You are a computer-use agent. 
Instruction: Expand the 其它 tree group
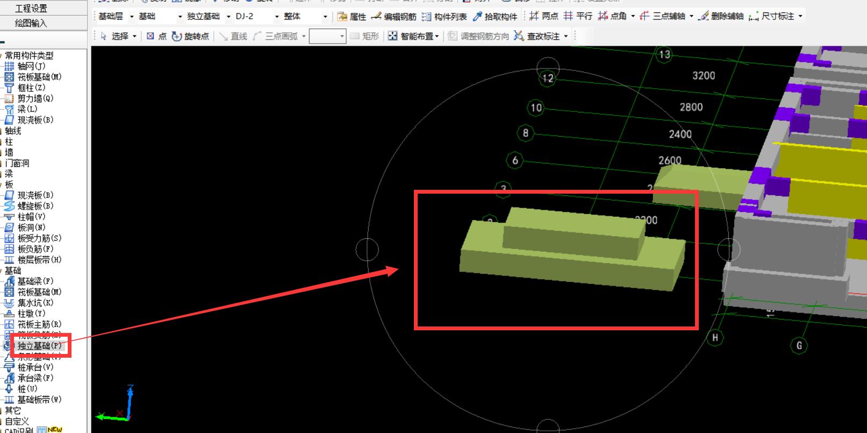tap(13, 410)
